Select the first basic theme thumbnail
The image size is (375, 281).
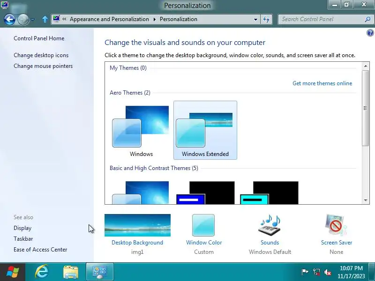[x=141, y=192]
